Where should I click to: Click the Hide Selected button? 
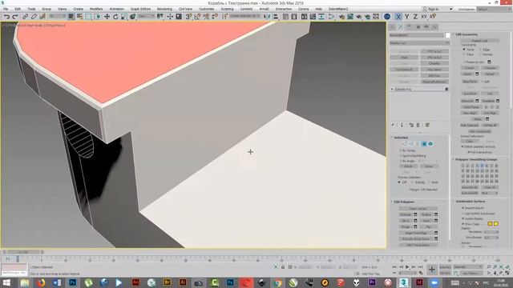click(470, 126)
